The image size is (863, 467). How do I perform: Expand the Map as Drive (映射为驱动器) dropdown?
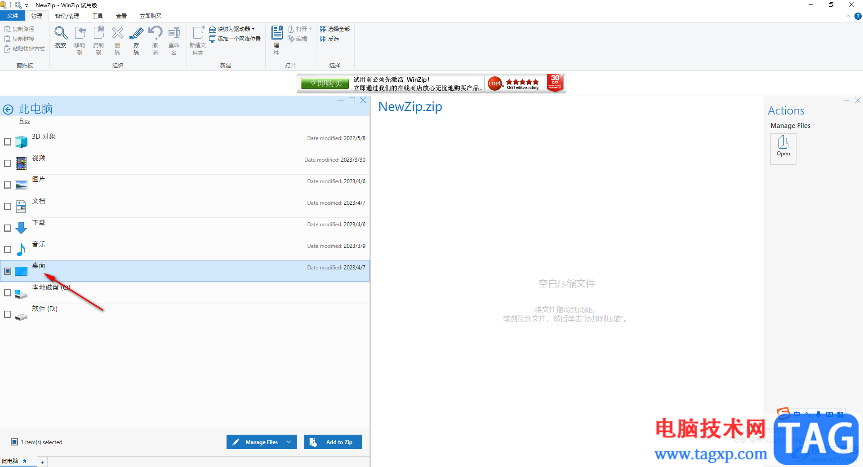click(253, 29)
